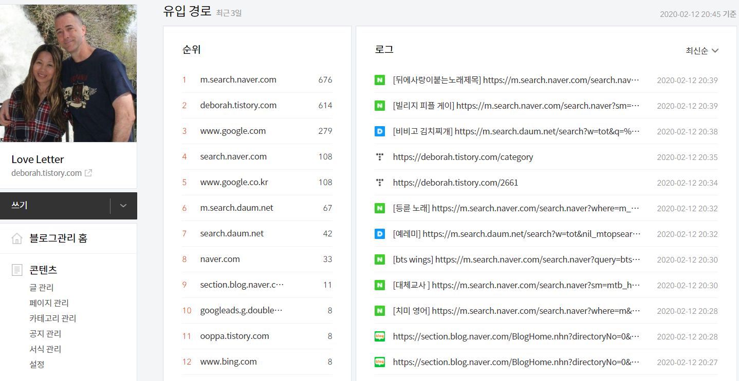This screenshot has width=739, height=381.
Task: Click blog icon on the 20:28 BlogHome log
Action: (x=380, y=336)
